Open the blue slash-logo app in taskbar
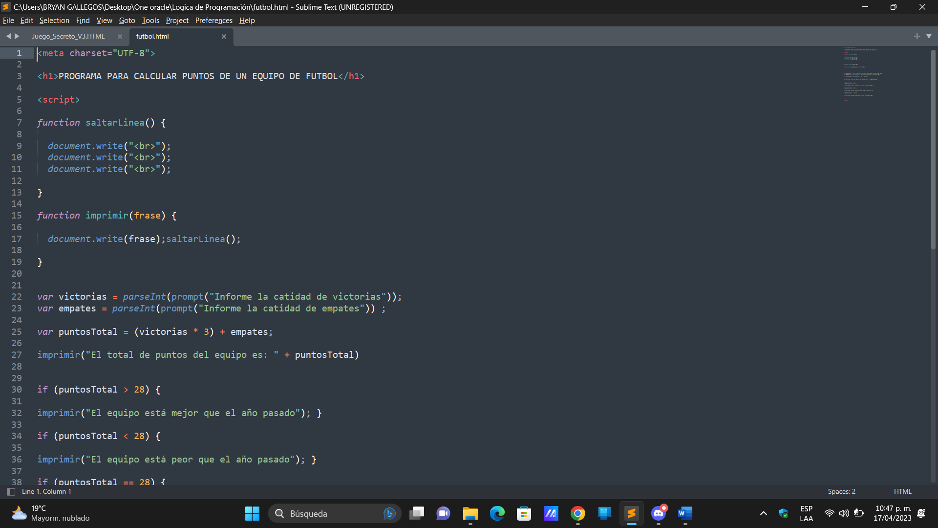The width and height of the screenshot is (938, 528). pos(551,513)
